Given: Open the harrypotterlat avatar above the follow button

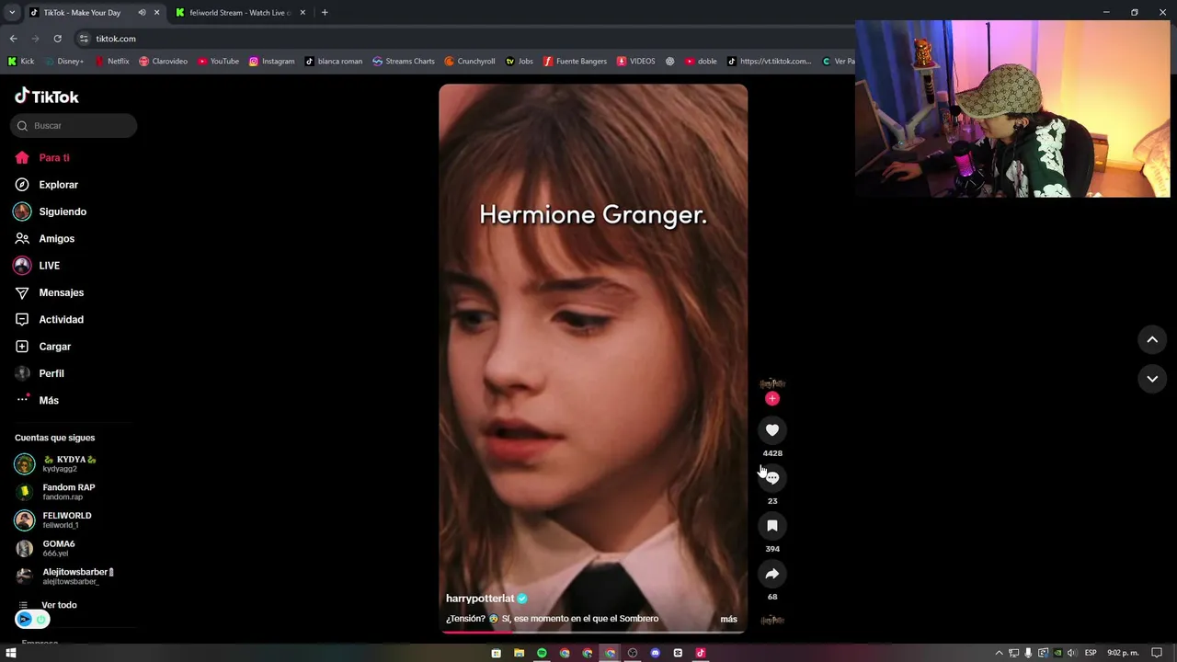Looking at the screenshot, I should point(772,383).
